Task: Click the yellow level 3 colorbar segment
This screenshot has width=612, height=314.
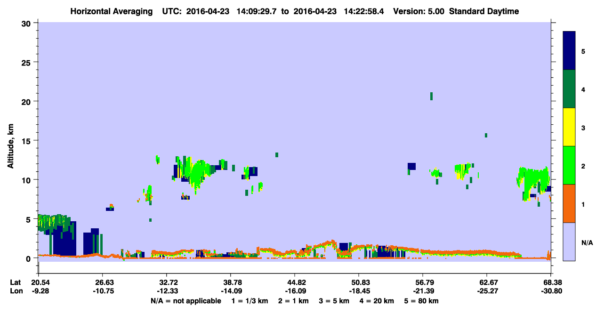Action: click(x=569, y=127)
